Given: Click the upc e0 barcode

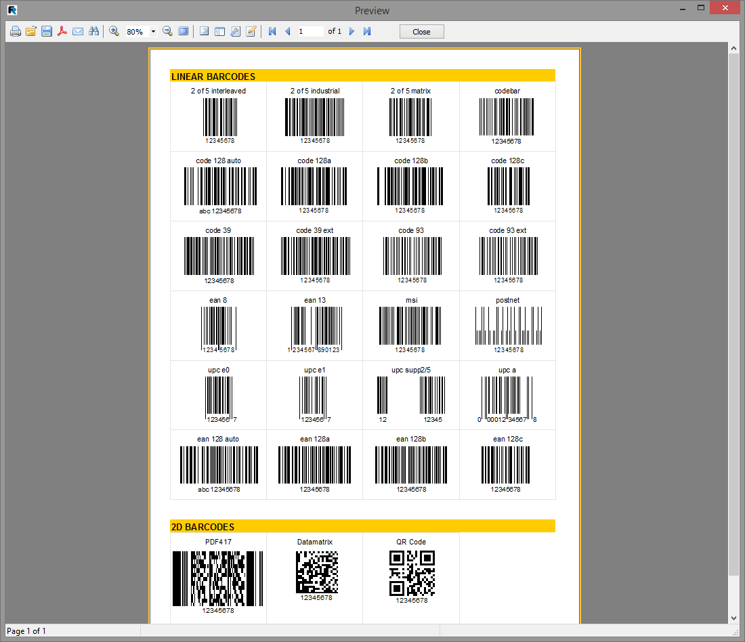Looking at the screenshot, I should click(220, 398).
